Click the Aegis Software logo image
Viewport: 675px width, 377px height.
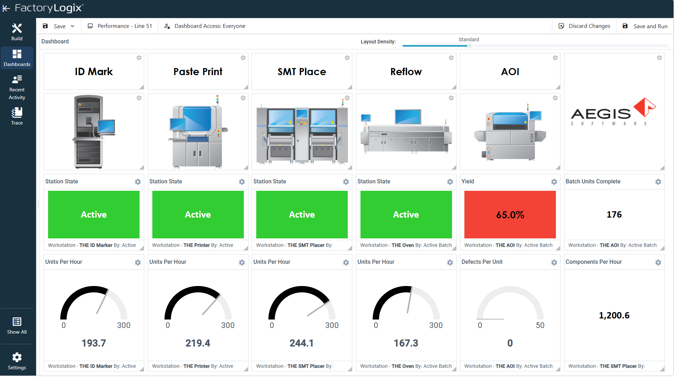click(x=614, y=112)
